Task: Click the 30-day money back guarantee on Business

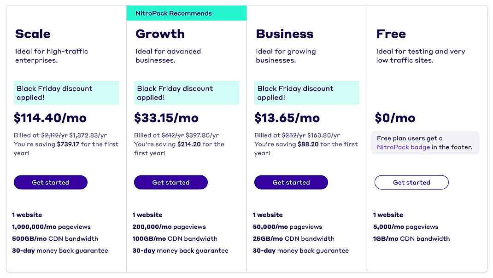Action: (x=301, y=250)
